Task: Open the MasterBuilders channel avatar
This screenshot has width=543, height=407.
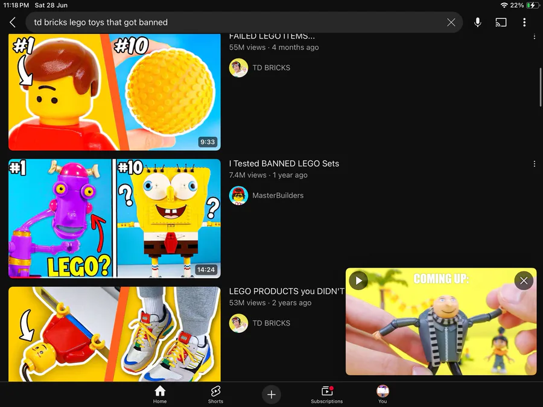Action: click(238, 195)
